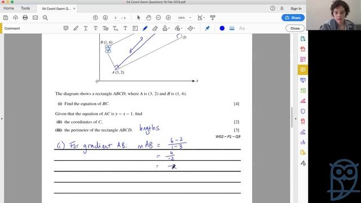Send file by email

click(35, 17)
